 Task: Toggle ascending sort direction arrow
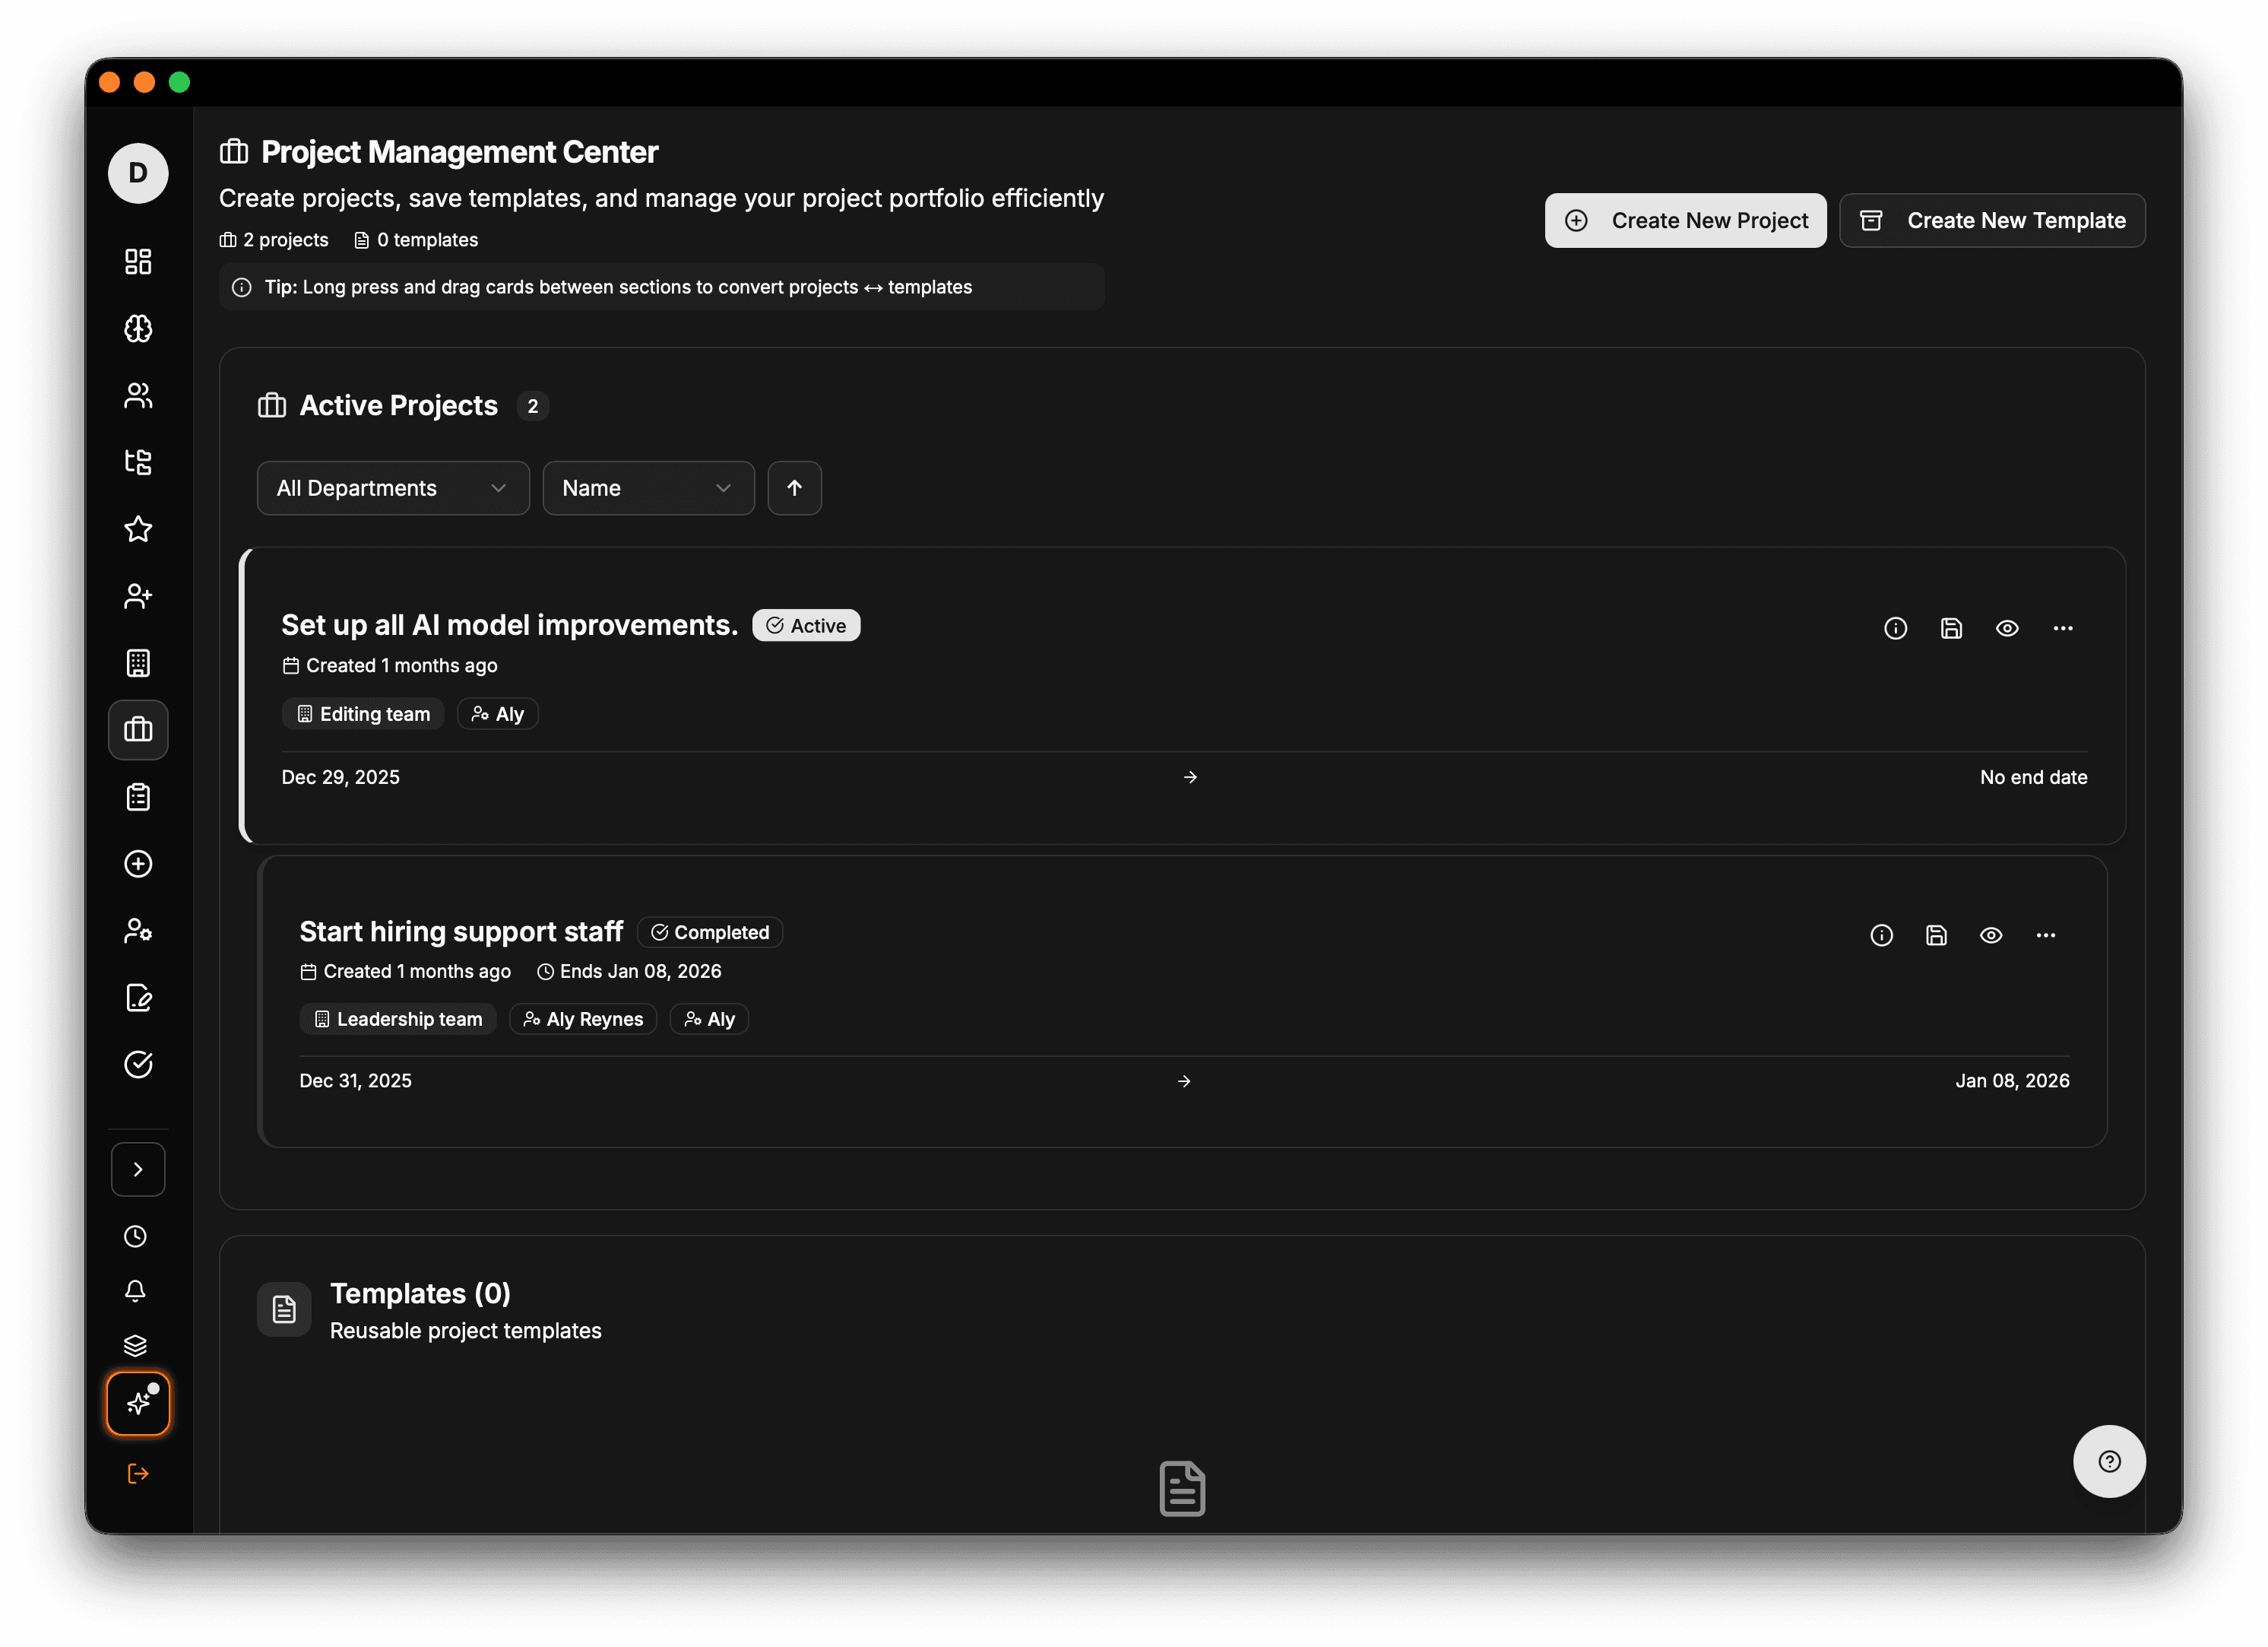point(794,488)
